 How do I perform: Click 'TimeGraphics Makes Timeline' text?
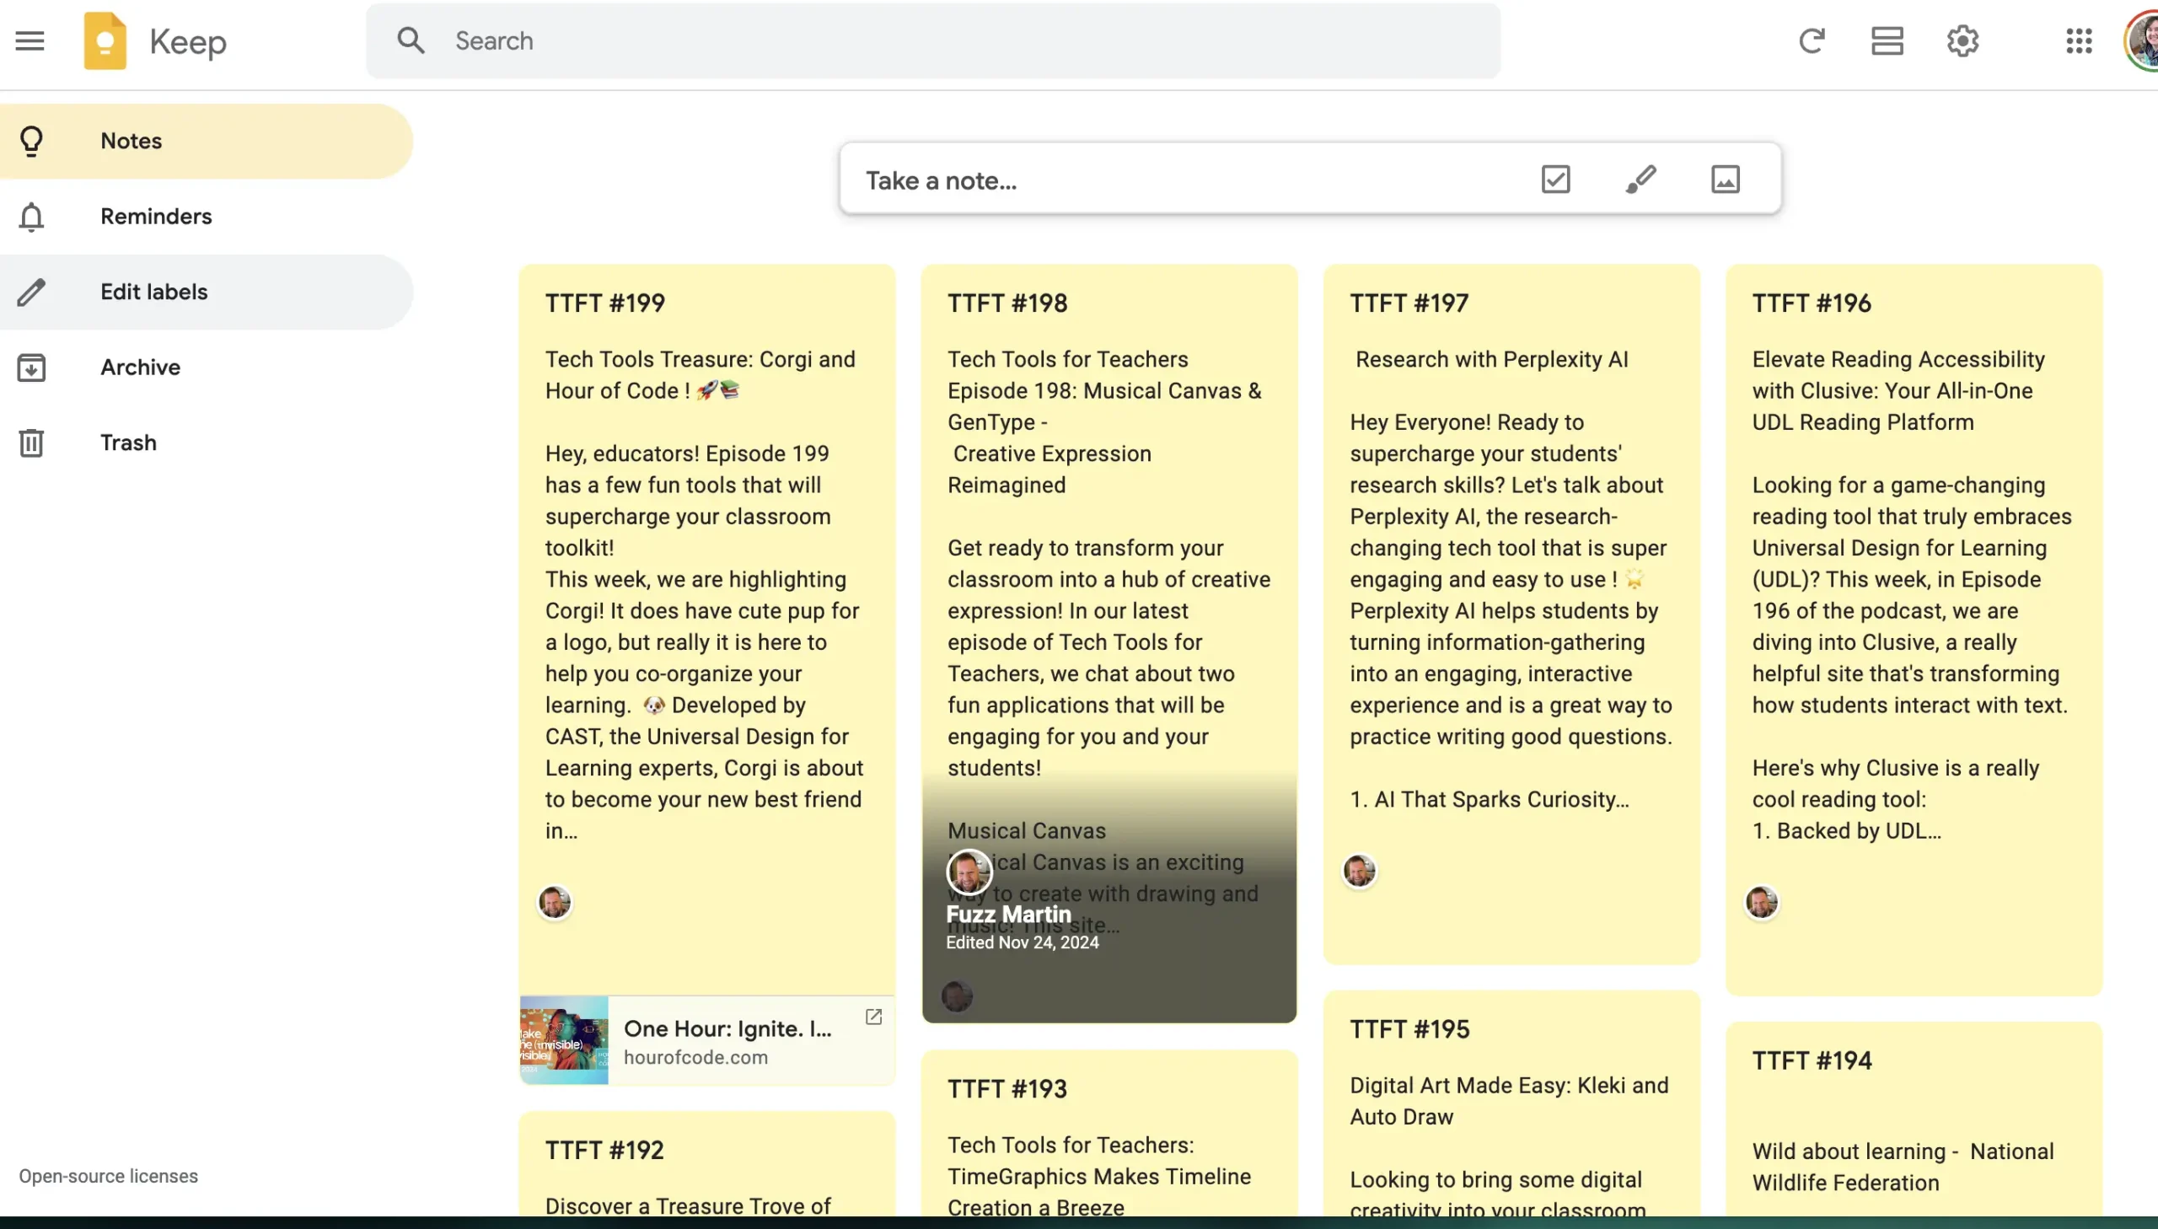[1099, 1177]
